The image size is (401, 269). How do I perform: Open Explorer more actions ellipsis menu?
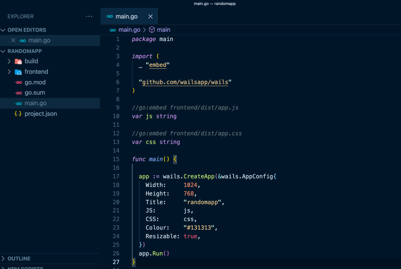pos(89,16)
